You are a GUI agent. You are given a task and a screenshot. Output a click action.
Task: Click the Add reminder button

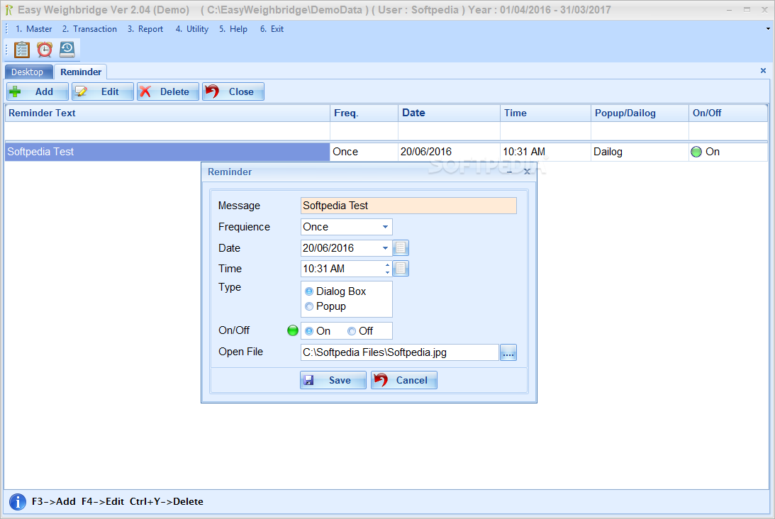37,91
